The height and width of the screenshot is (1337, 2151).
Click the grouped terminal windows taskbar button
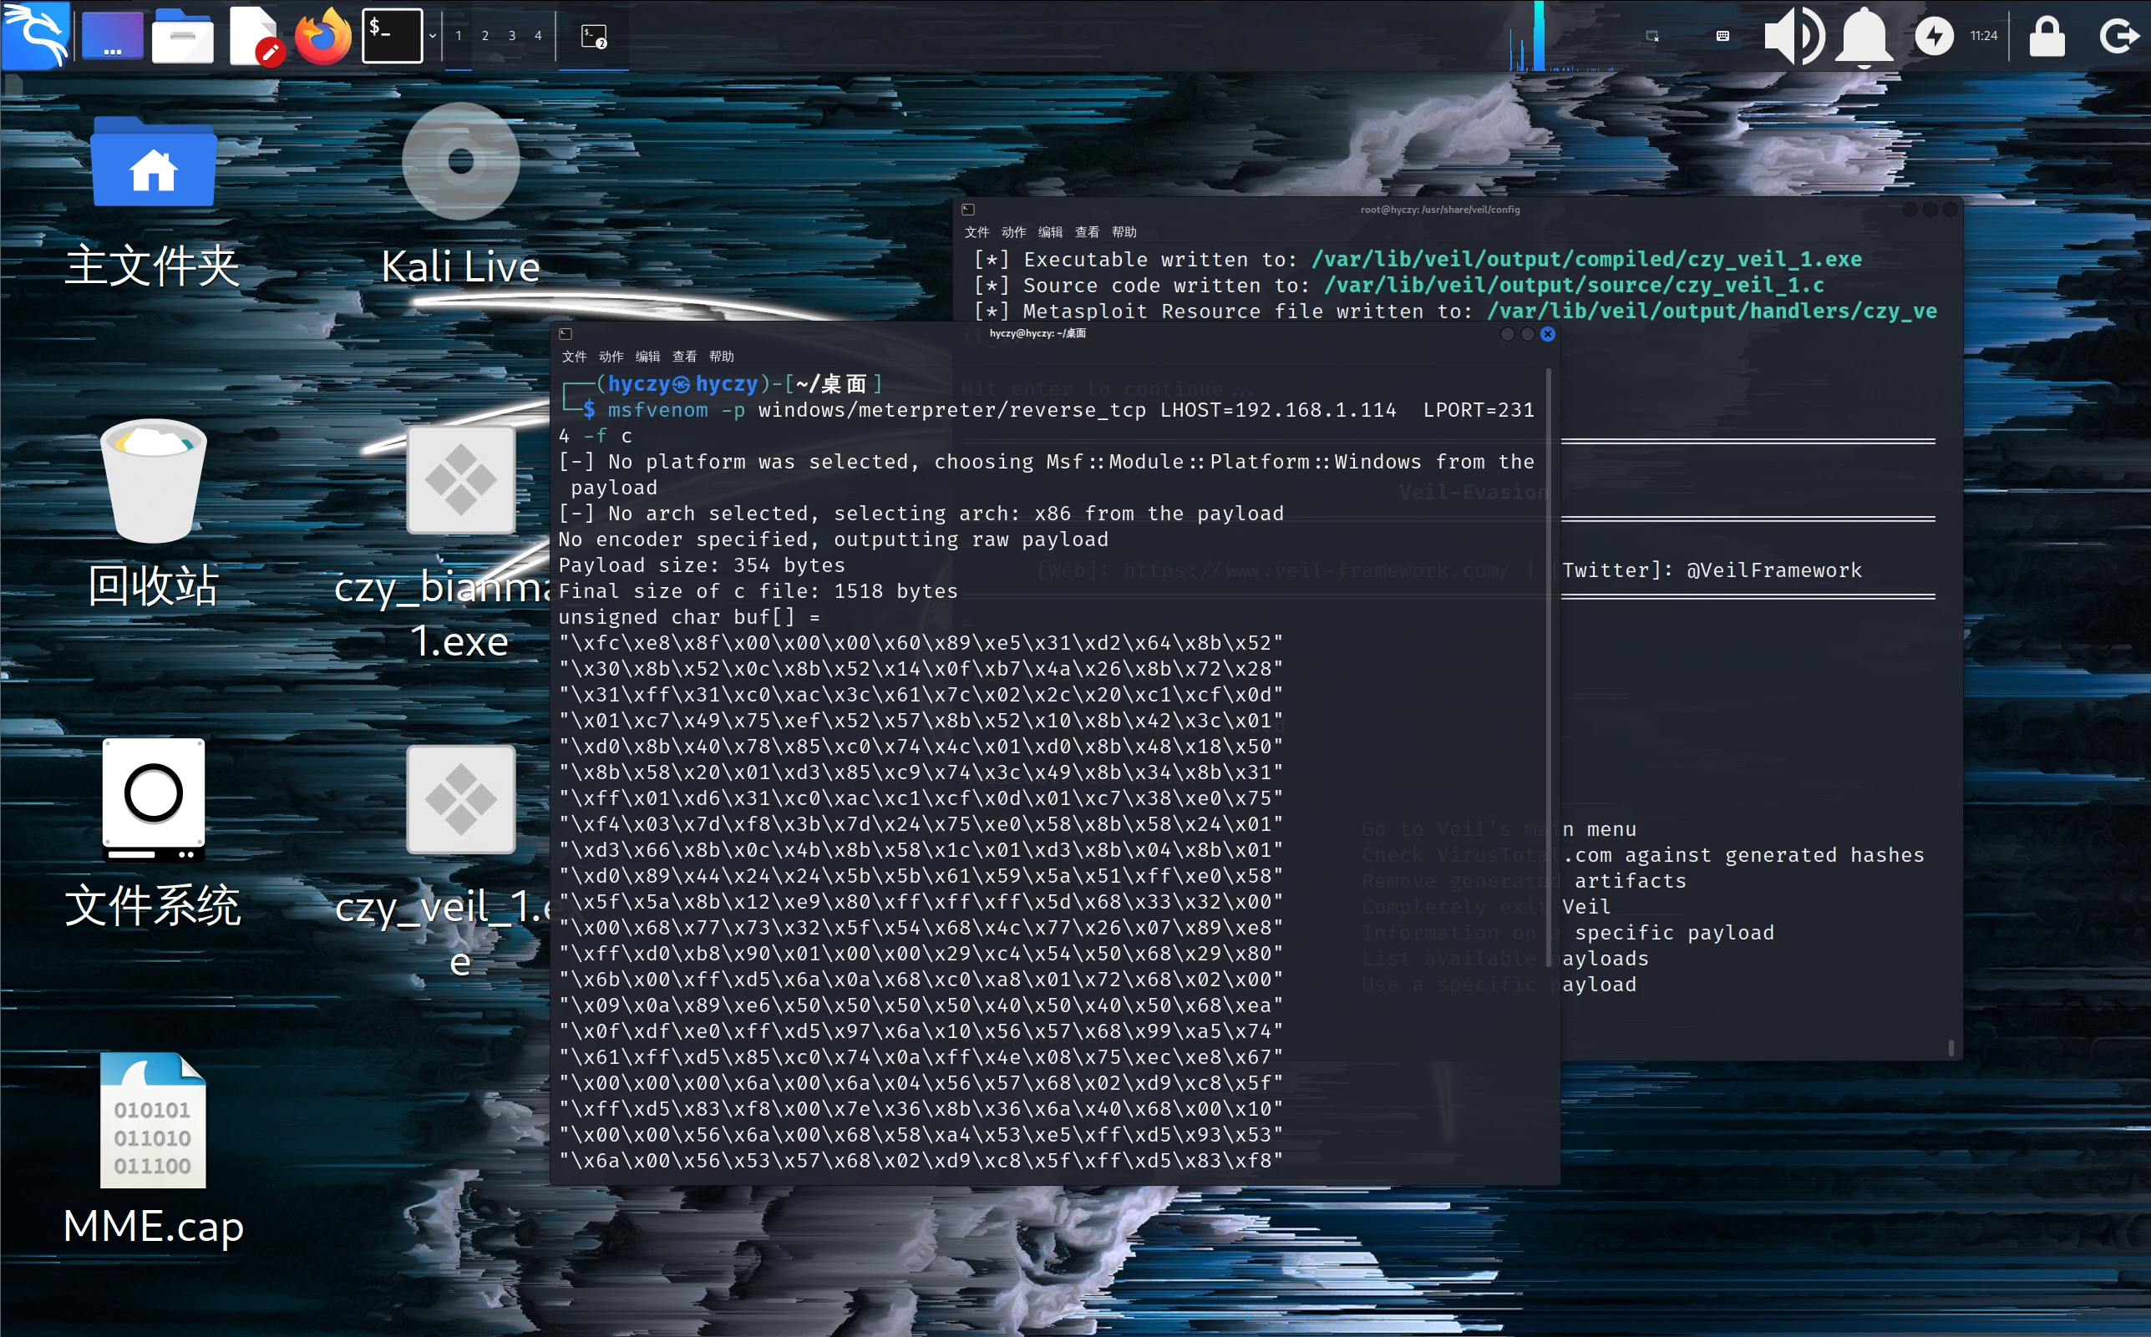click(x=593, y=36)
